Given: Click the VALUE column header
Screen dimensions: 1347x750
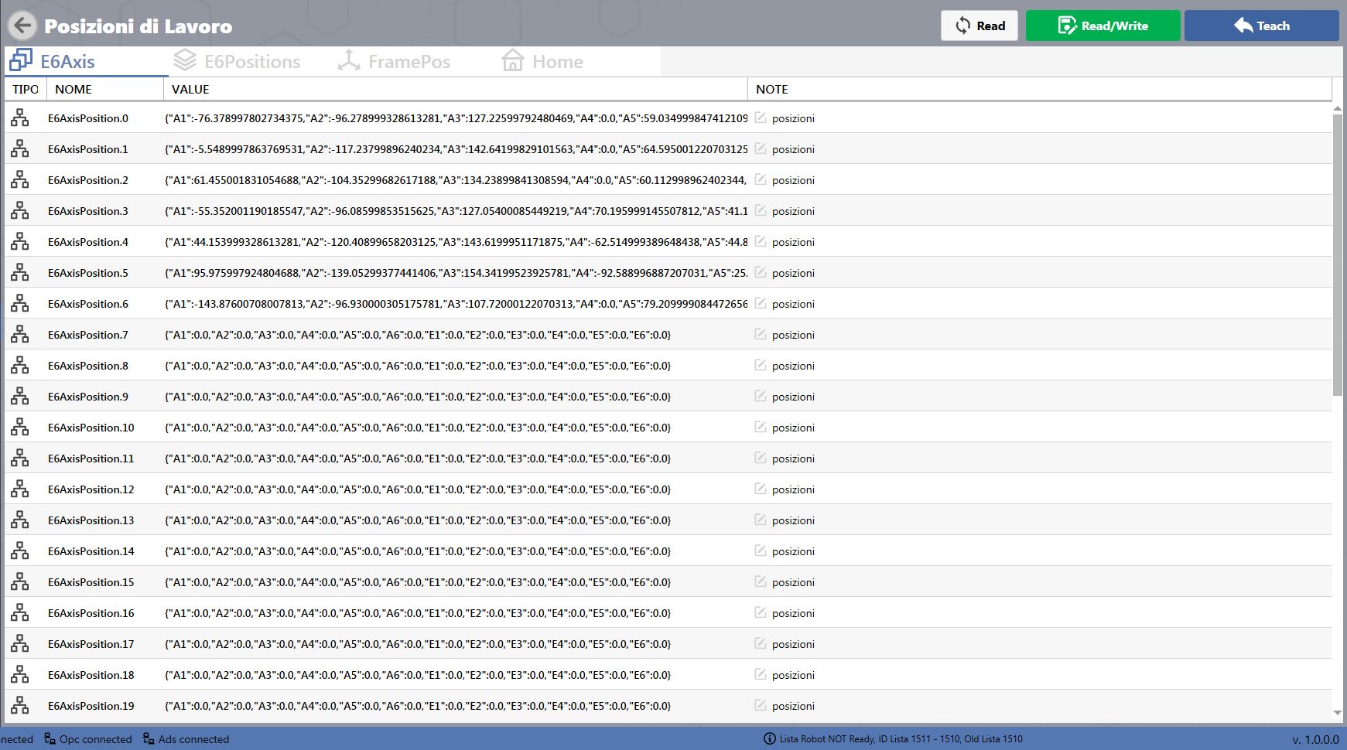Looking at the screenshot, I should [456, 89].
